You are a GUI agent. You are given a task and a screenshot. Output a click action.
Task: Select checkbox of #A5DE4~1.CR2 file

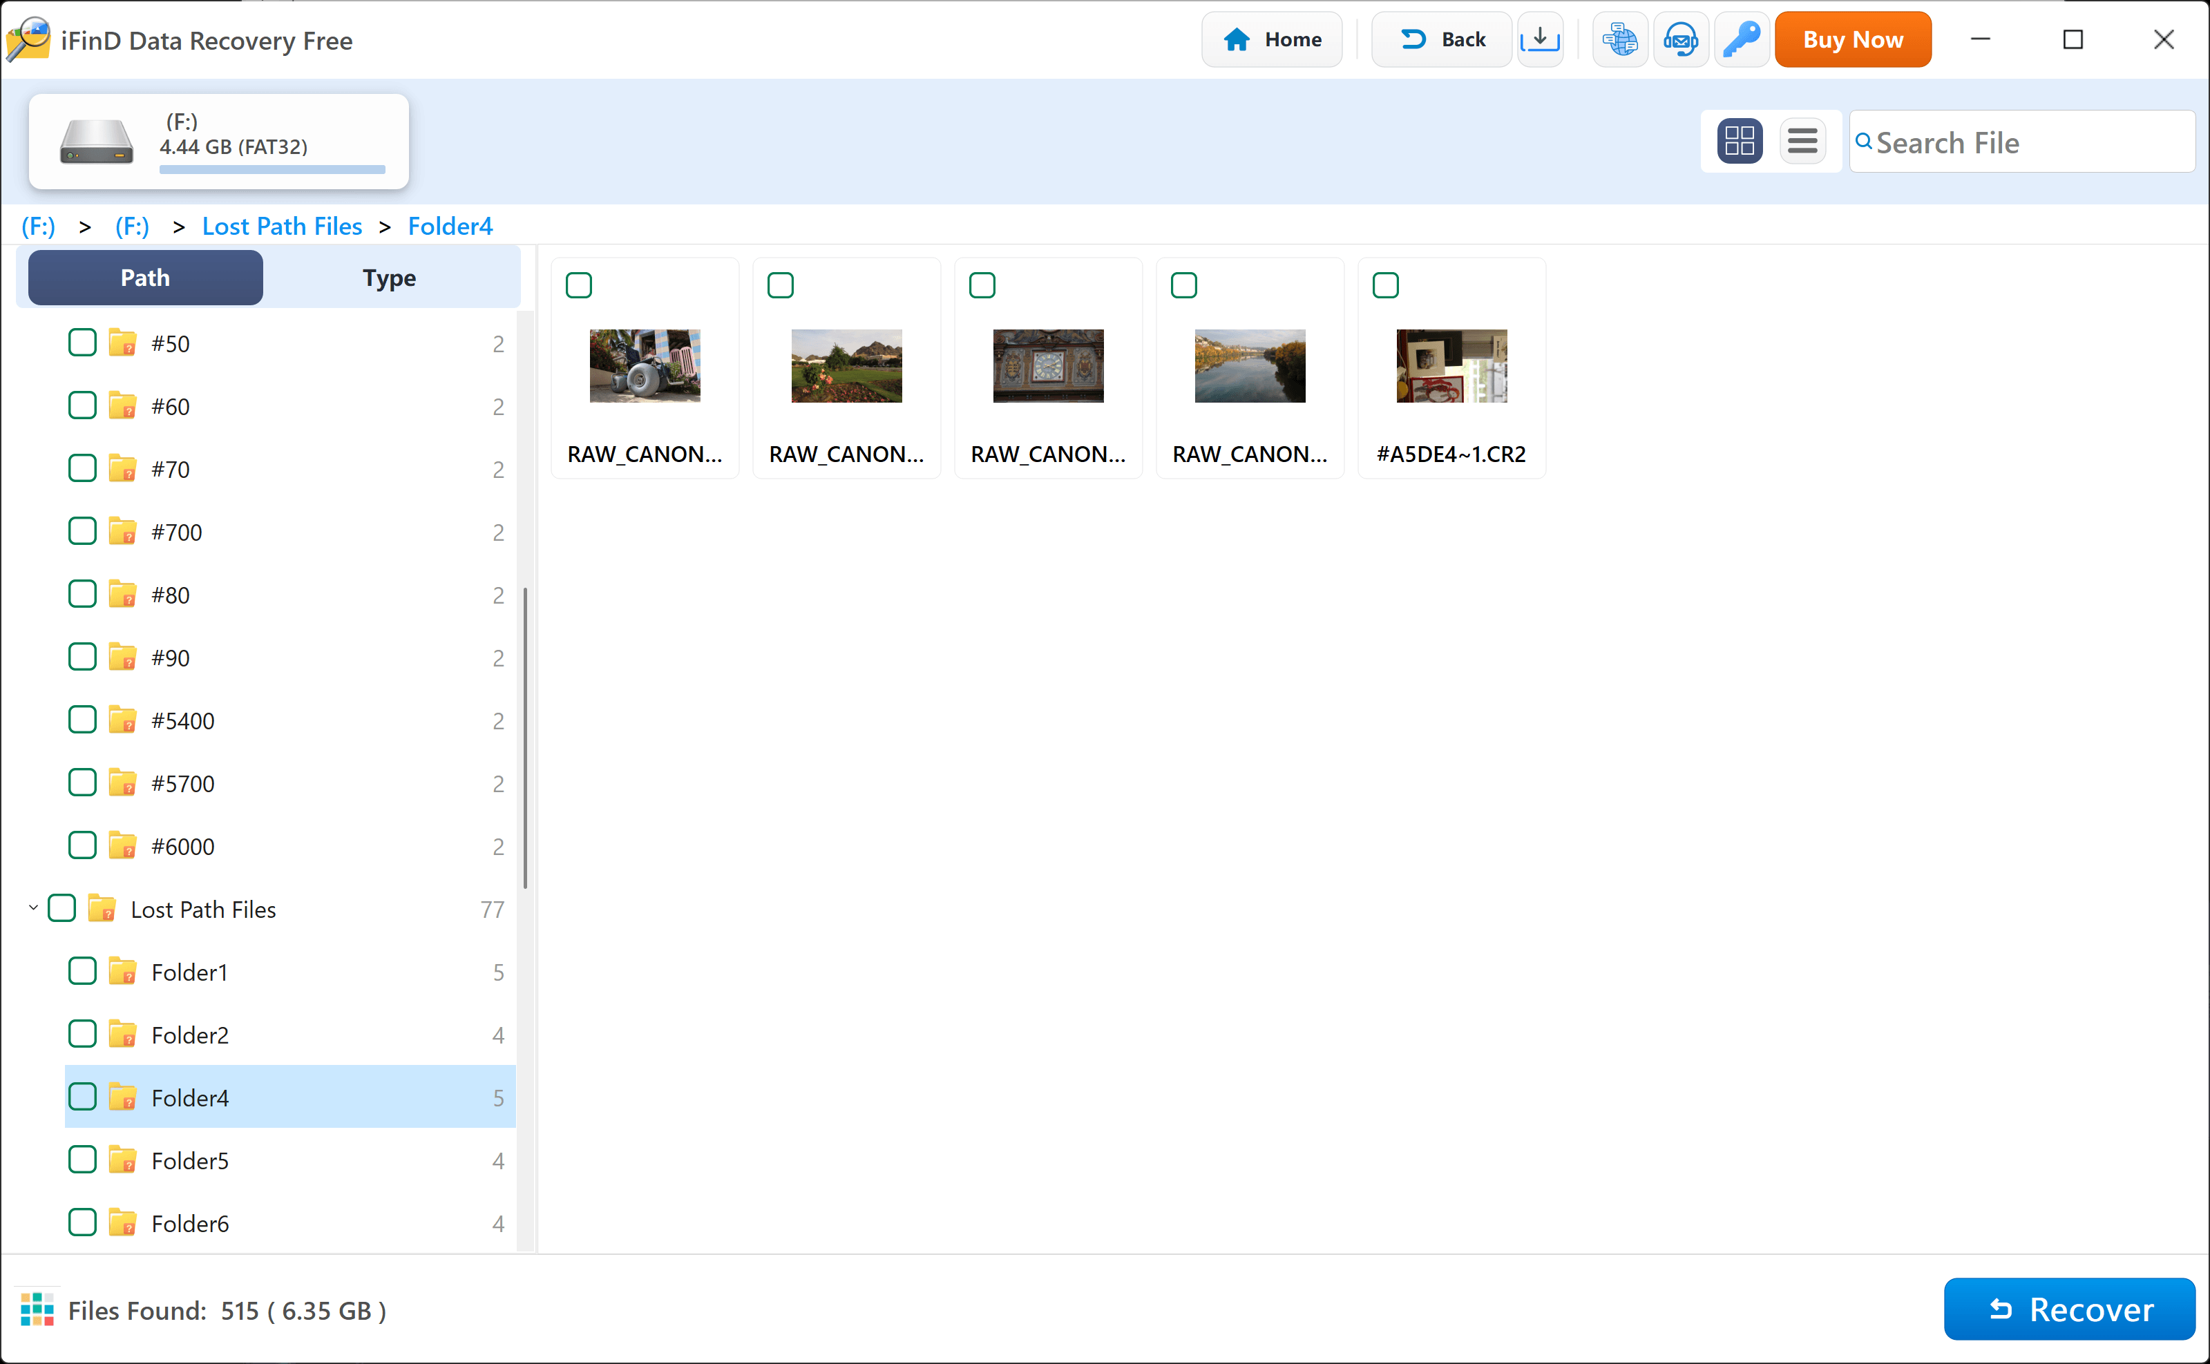(x=1385, y=286)
